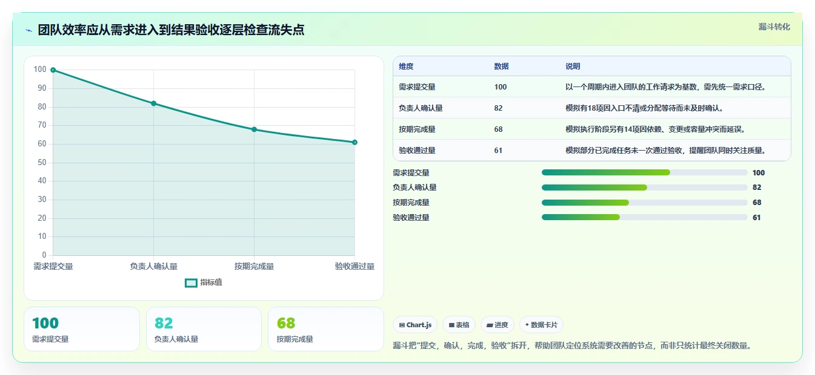
Task: Toggle the 指标值 legend item in the chart
Action: coord(204,282)
